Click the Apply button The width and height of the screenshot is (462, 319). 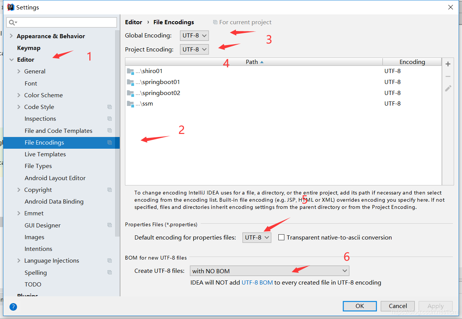point(435,306)
